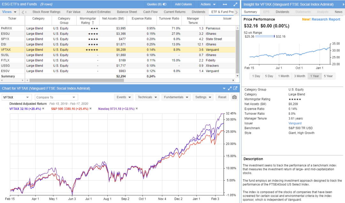The image size is (345, 203).
Task: Set price chart to 1 Year
Action: (314, 76)
